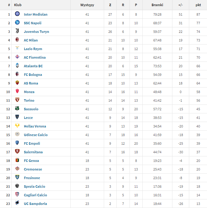
Task: Click the Torino crest icon
Action: click(x=17, y=100)
